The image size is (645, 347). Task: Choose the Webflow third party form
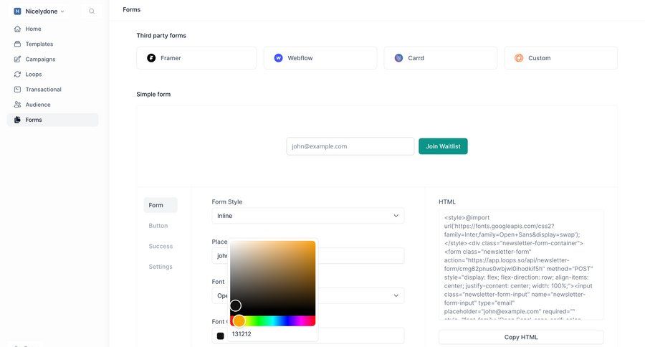pos(320,58)
